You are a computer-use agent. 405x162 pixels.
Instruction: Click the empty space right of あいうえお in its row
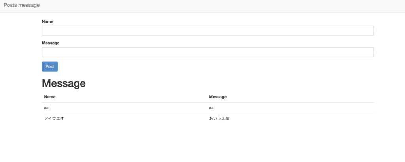pos(302,119)
